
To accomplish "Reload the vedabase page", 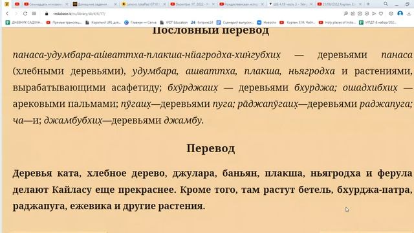I will coord(25,14).
